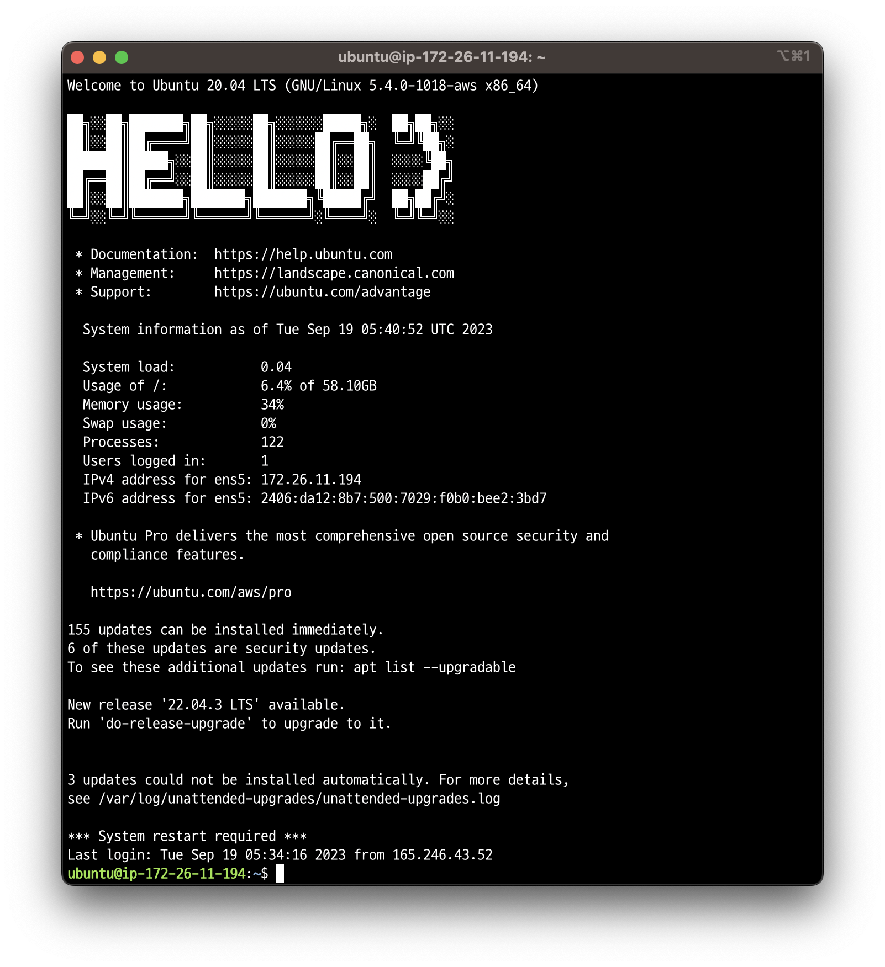Click the cursor block at the prompt
Image resolution: width=885 pixels, height=967 pixels.
tap(280, 874)
